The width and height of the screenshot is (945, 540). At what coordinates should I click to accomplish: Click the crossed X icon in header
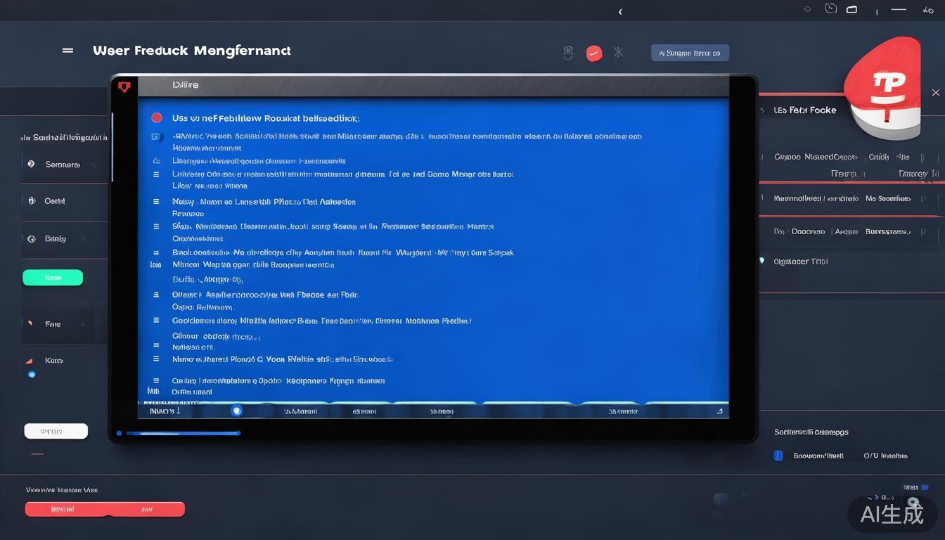coord(618,52)
